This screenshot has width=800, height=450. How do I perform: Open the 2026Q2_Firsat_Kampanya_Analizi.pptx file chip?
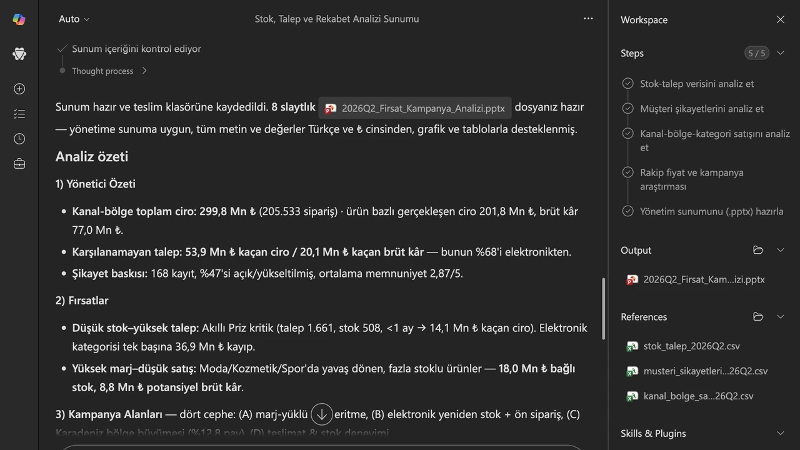(x=415, y=108)
